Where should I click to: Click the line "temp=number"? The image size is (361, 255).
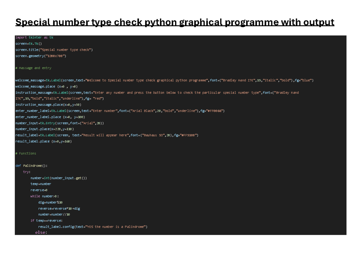41,184
